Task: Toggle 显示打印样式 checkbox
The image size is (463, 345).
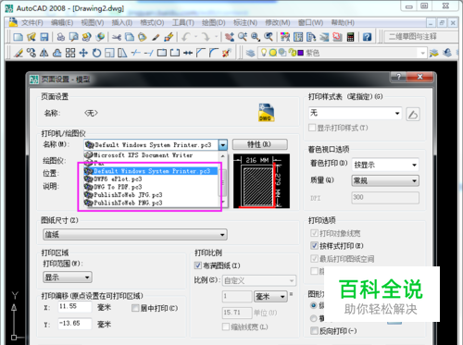Action: click(312, 128)
